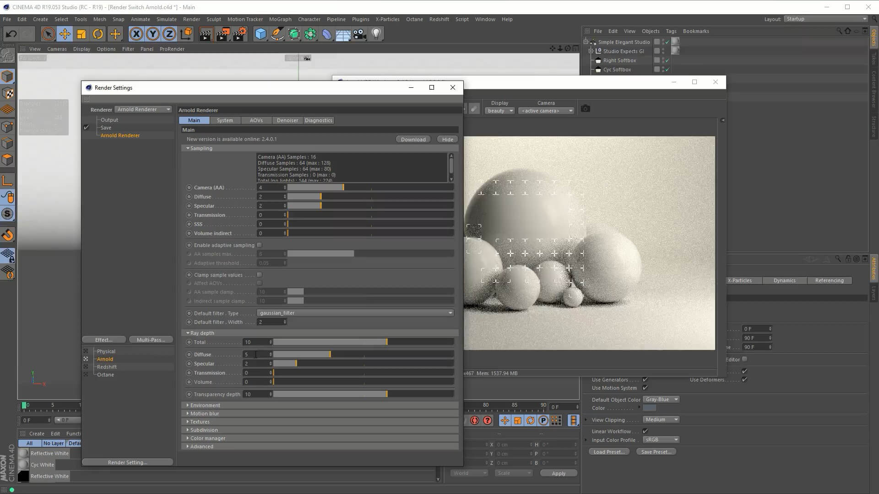Add a Light object
Screen dimensions: 879x494
coord(376,34)
